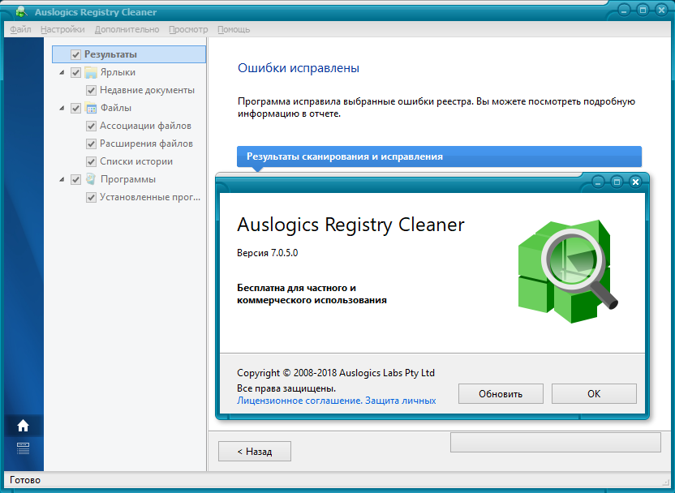The width and height of the screenshot is (675, 493).
Task: Click the Auslogics Registry Cleaner dialog title
Action: point(350,225)
